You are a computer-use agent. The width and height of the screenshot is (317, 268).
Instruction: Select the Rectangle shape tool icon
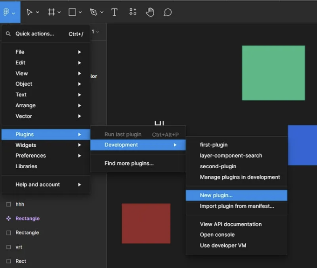[72, 12]
